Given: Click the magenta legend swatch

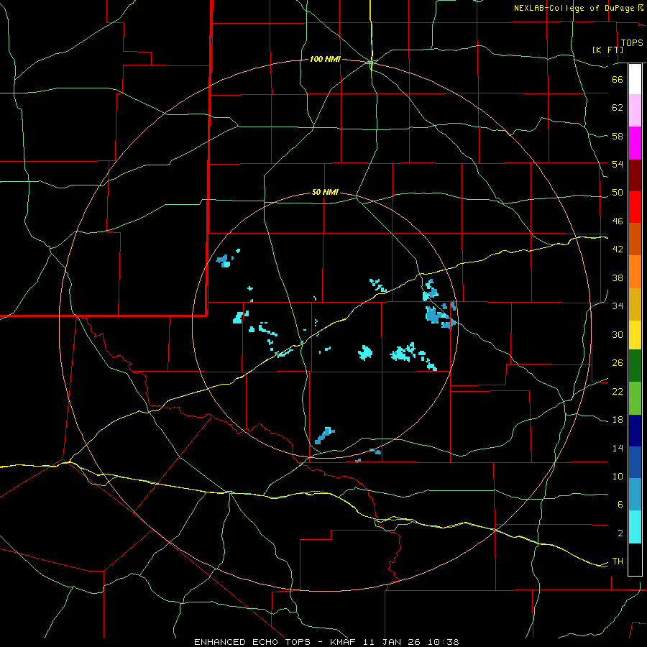Looking at the screenshot, I should (x=635, y=143).
